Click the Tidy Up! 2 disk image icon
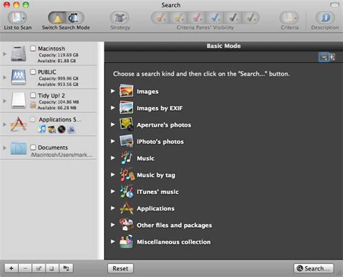The image size is (343, 277). coord(19,101)
